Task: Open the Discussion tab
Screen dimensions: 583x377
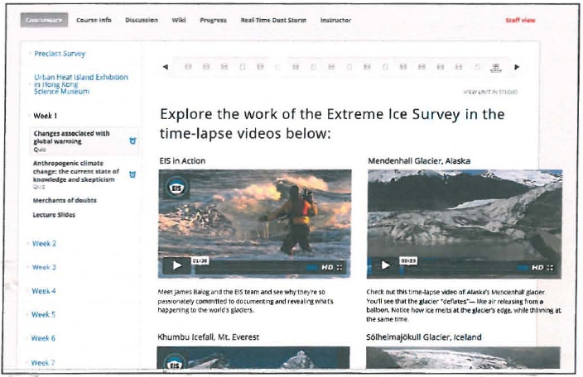Action: coord(142,20)
